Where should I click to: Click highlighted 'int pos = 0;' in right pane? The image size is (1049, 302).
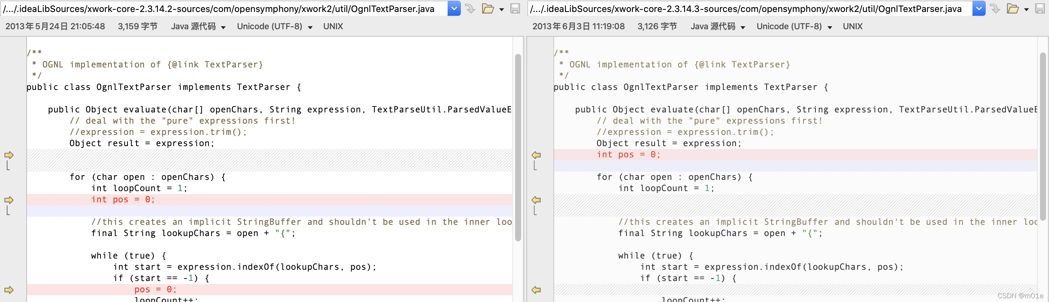pyautogui.click(x=628, y=155)
